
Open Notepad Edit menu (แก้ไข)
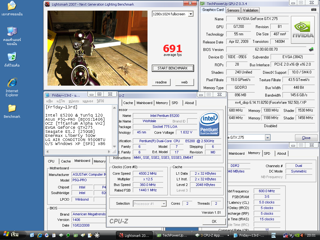coord(61,101)
